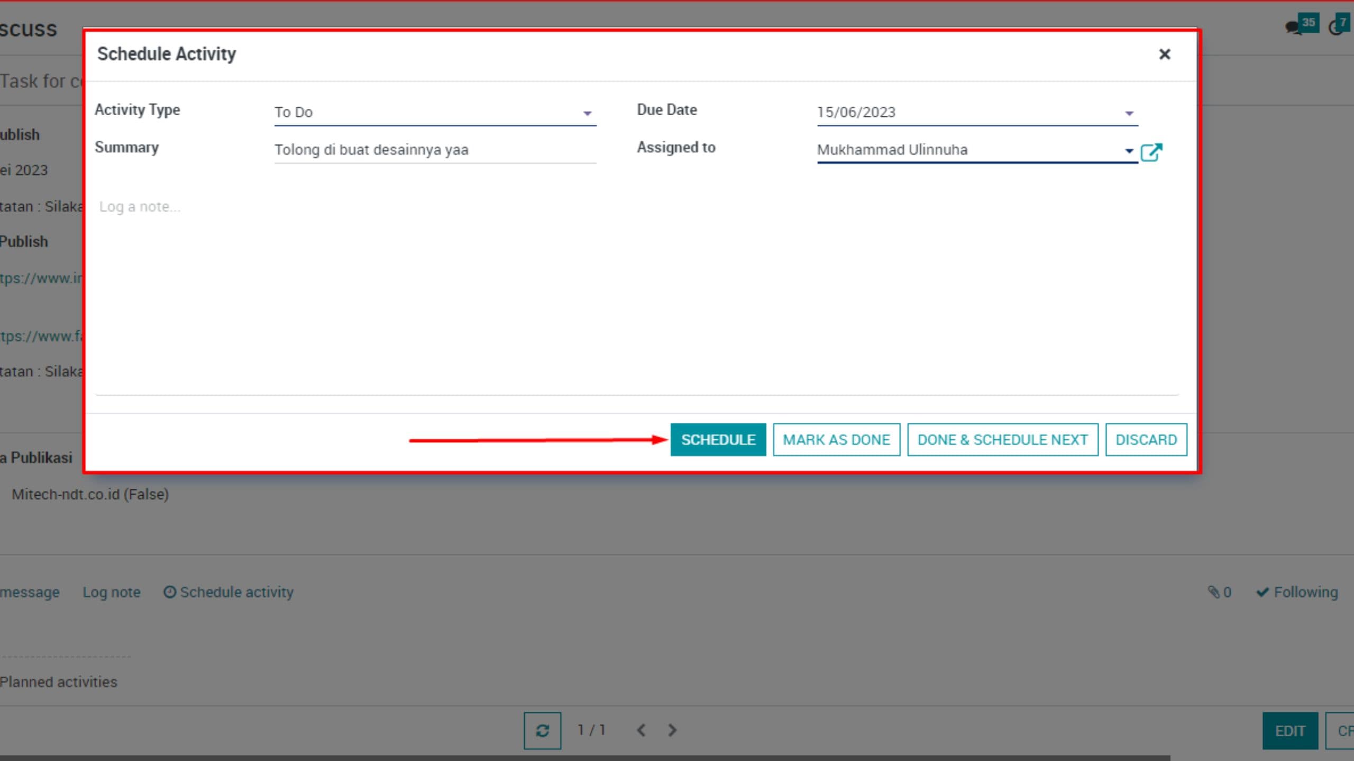Open the Schedule activity tab
Viewport: 1354px width, 761px height.
click(228, 592)
